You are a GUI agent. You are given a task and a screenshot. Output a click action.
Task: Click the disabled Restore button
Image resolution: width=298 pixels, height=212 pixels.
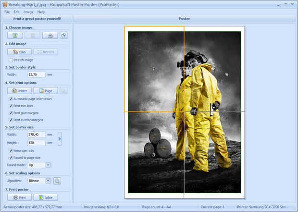pos(46,52)
